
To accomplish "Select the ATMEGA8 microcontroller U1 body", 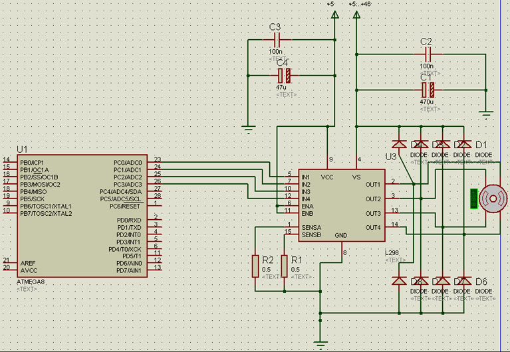I will [82, 216].
